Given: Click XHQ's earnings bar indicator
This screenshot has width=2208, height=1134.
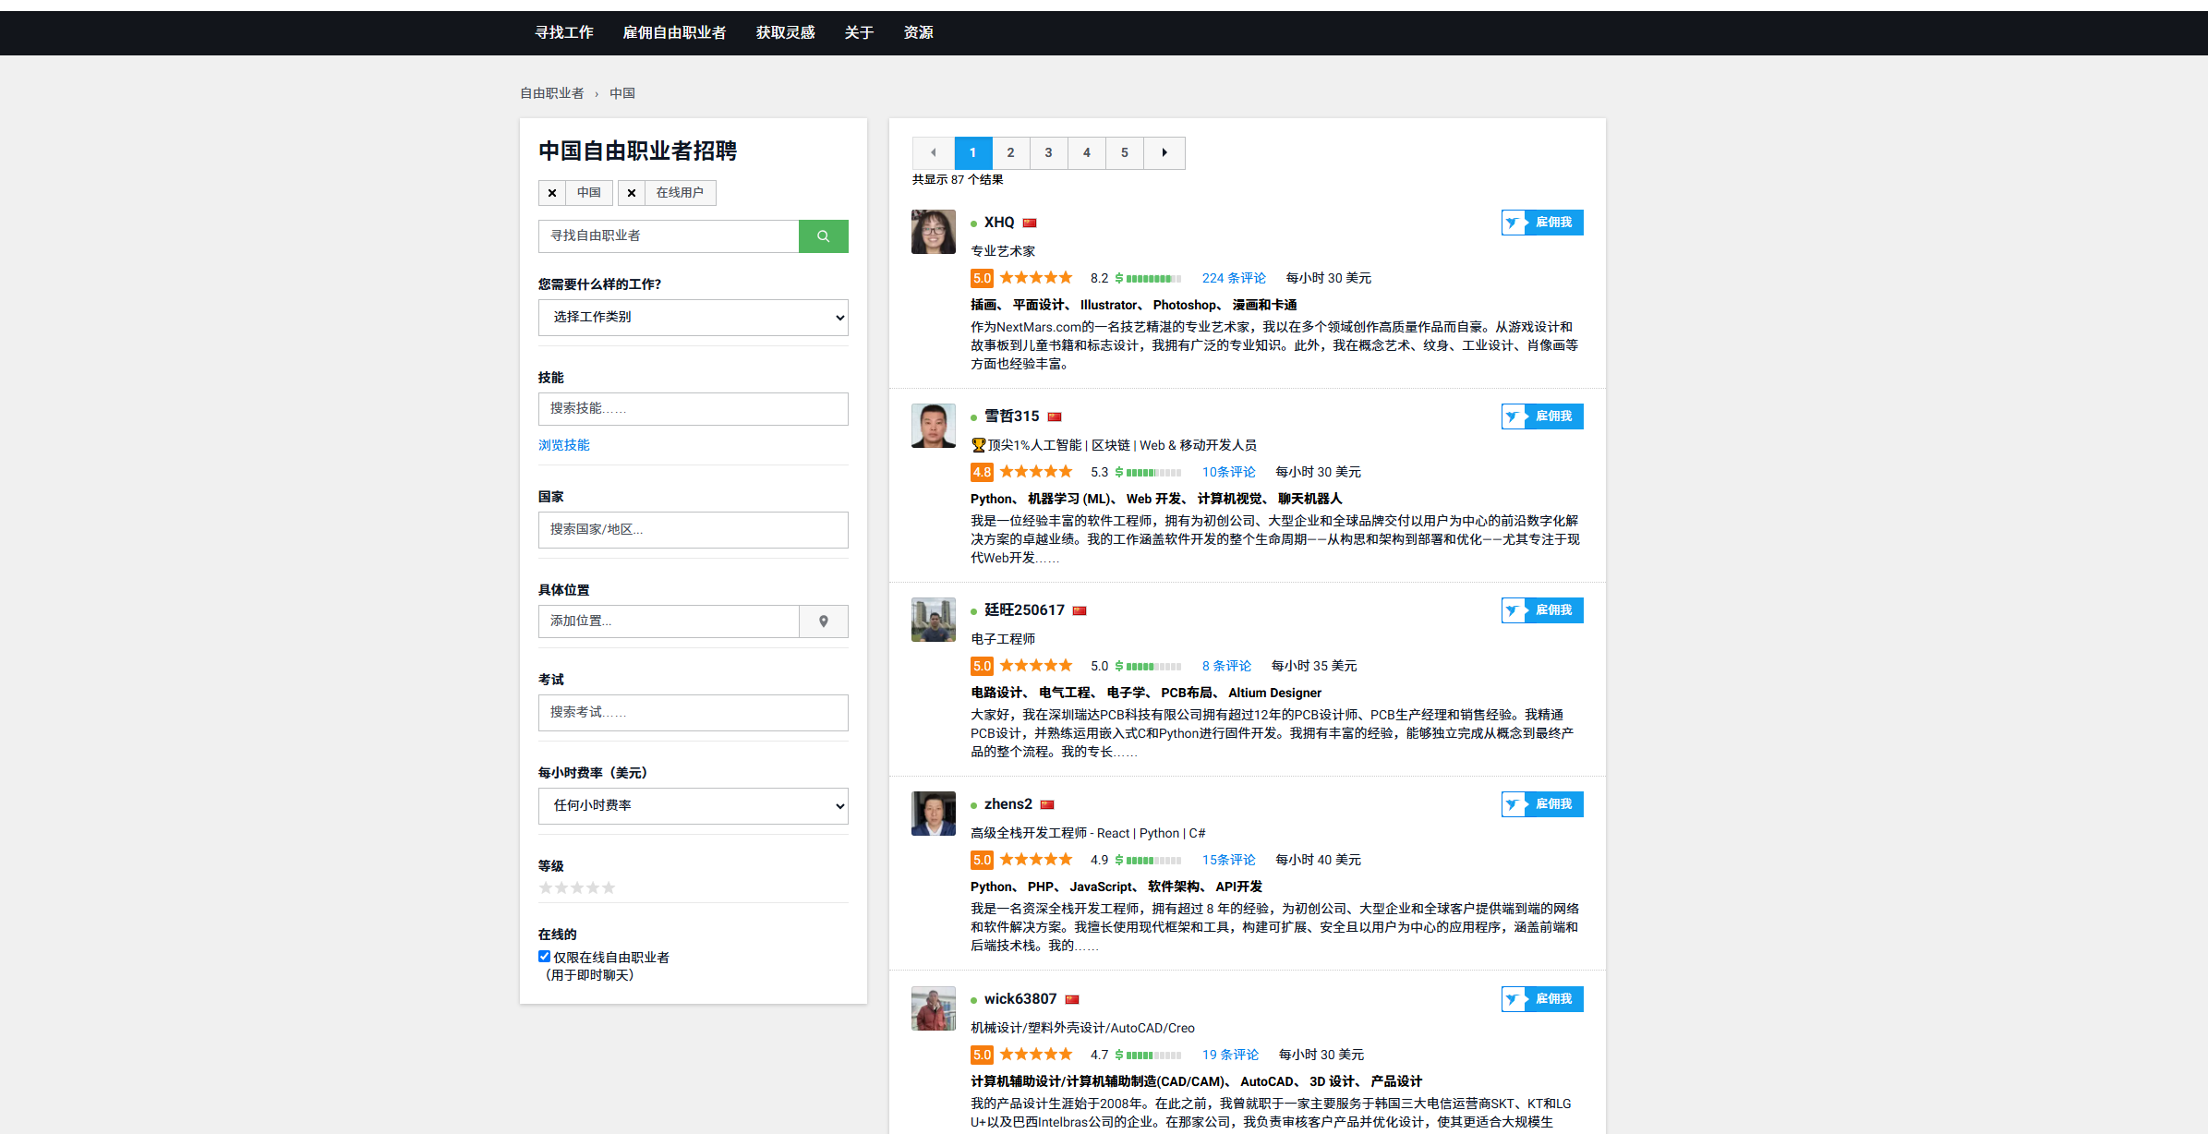Looking at the screenshot, I should (1148, 279).
